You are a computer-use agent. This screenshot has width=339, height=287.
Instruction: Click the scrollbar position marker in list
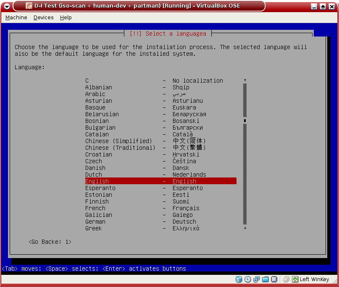point(245,121)
